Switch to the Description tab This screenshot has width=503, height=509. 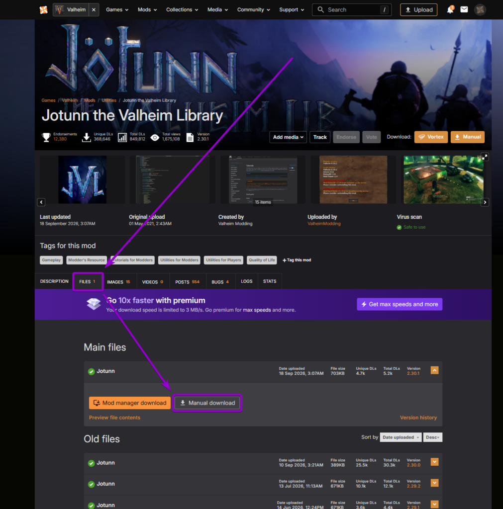pyautogui.click(x=54, y=281)
